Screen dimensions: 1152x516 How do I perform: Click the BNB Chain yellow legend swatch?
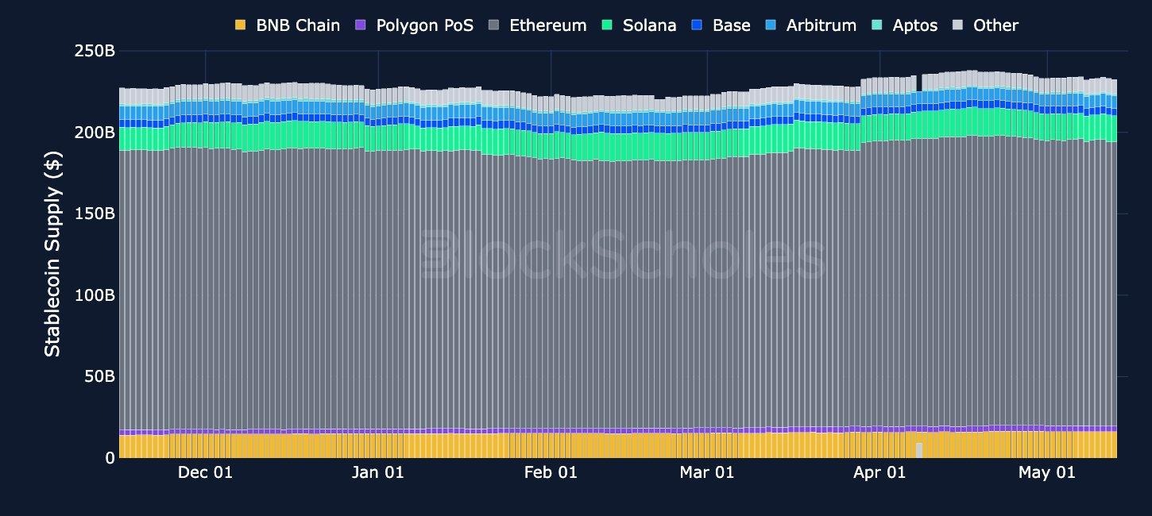[x=241, y=25]
